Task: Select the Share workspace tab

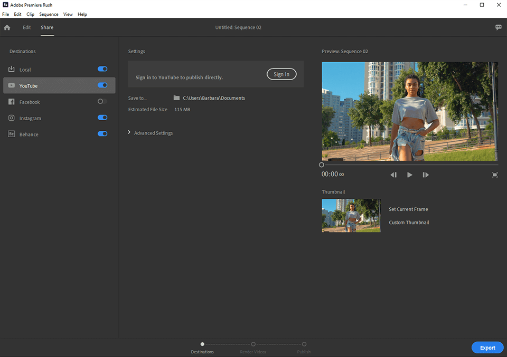Action: 47,27
